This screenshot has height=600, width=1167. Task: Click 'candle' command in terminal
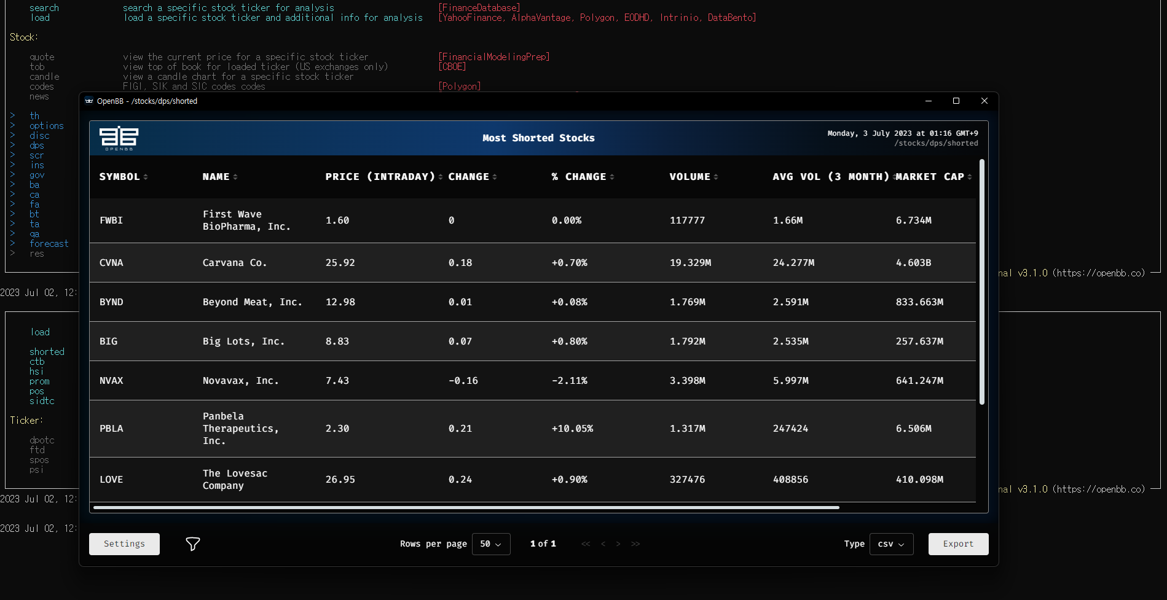(44, 77)
